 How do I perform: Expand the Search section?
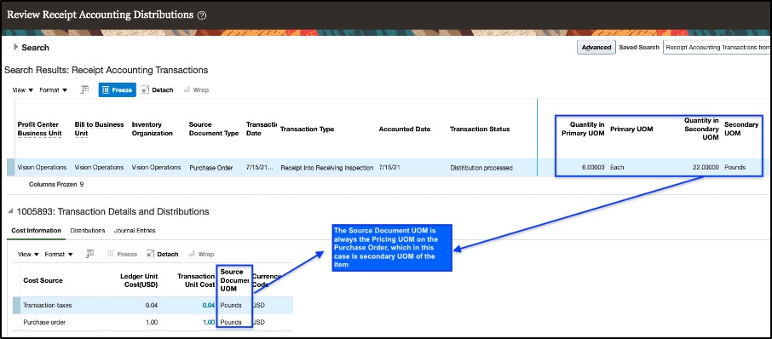[15, 47]
